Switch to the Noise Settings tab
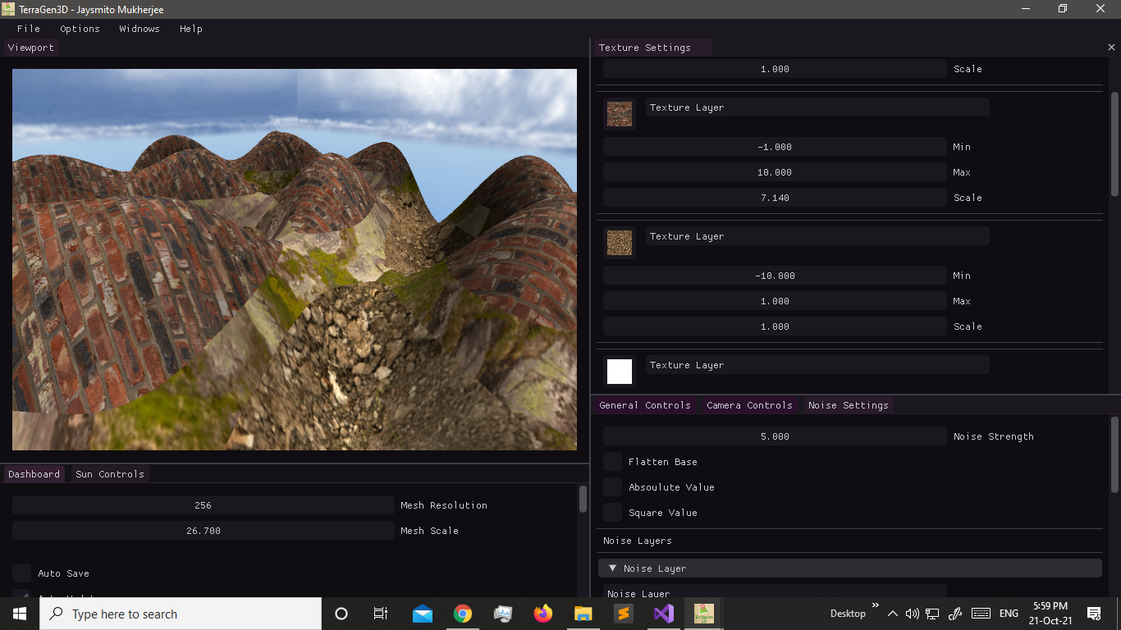This screenshot has width=1121, height=630. pos(849,405)
